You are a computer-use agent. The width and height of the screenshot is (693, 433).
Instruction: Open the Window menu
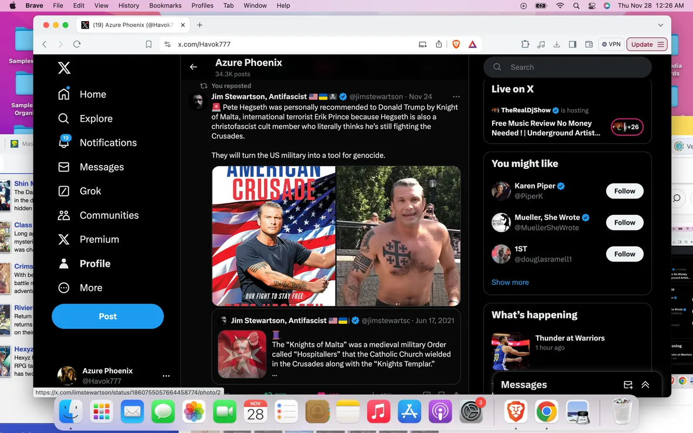click(255, 5)
